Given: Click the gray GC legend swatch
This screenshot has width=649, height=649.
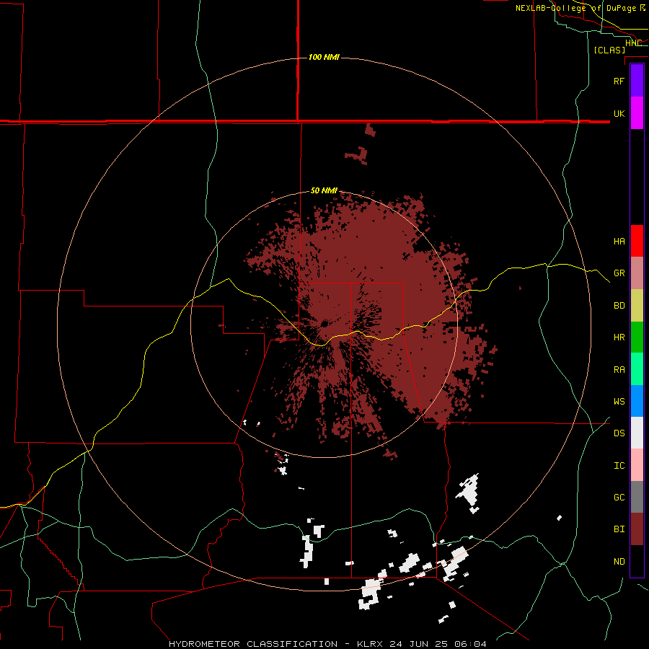Looking at the screenshot, I should click(x=637, y=497).
